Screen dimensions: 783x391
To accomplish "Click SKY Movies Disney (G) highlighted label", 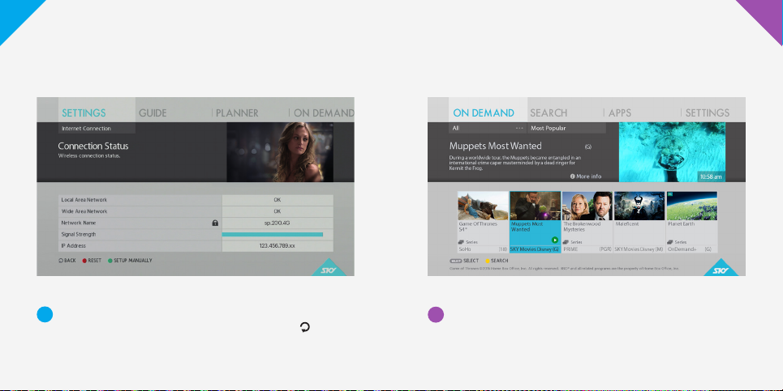I will point(535,249).
